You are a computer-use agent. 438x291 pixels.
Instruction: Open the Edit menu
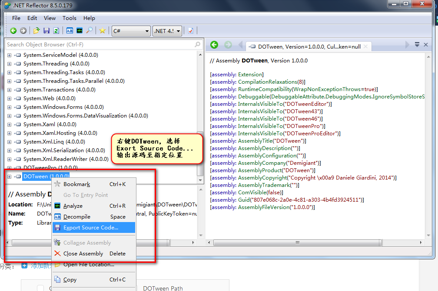coord(32,18)
